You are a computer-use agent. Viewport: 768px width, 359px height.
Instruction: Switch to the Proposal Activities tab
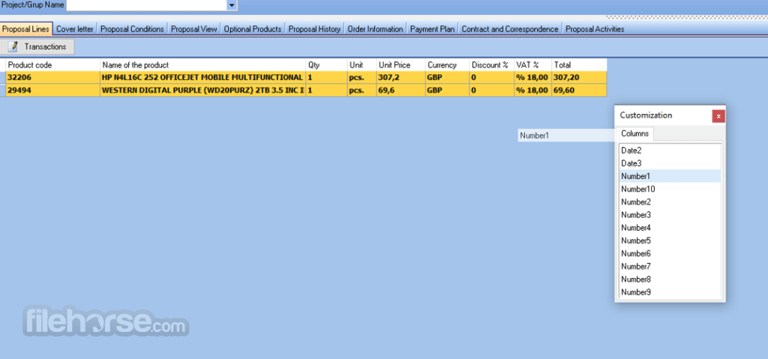[x=595, y=29]
